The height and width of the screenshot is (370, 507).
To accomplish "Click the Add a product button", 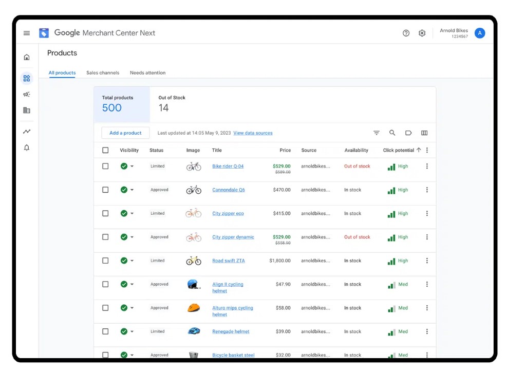I will click(125, 133).
